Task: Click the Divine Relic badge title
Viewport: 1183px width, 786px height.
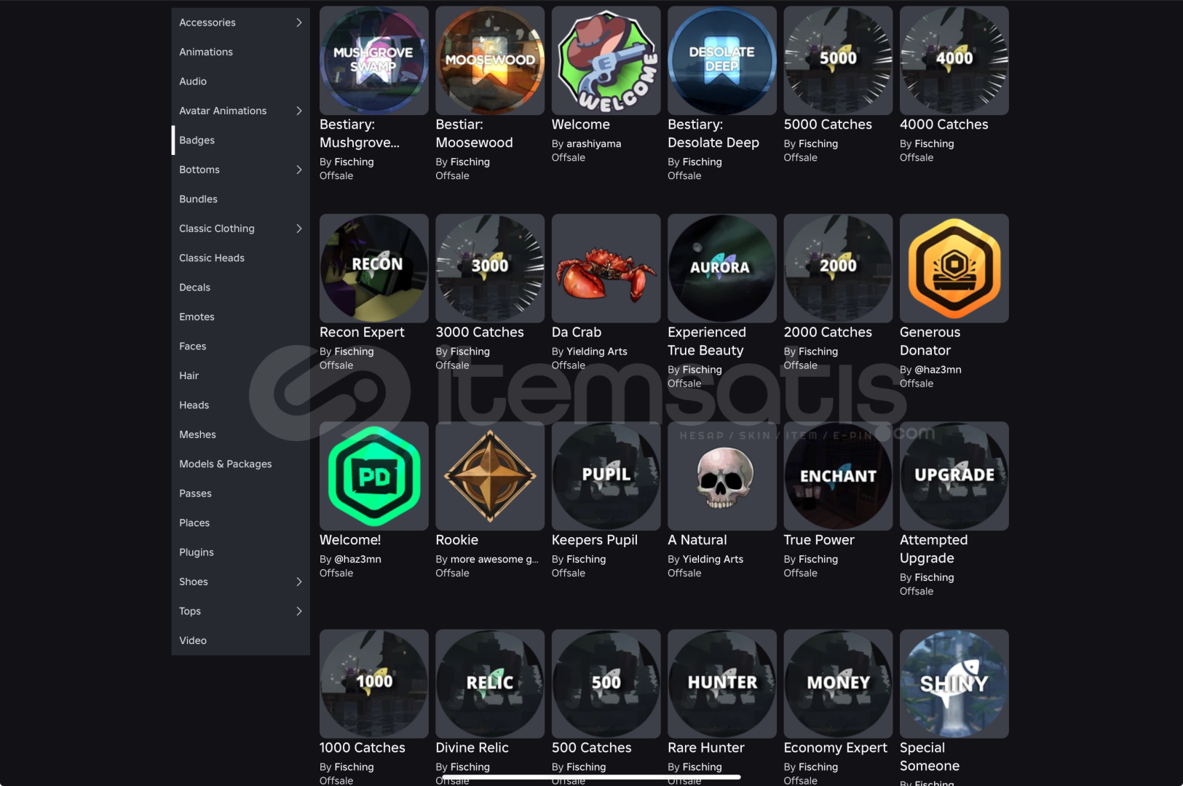Action: [x=472, y=747]
